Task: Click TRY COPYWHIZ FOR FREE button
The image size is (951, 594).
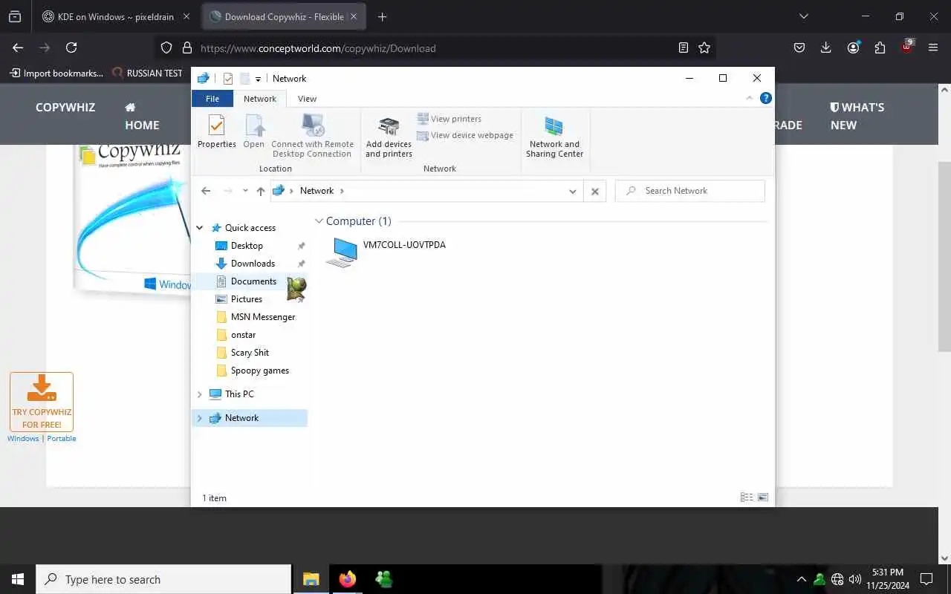Action: (x=42, y=402)
